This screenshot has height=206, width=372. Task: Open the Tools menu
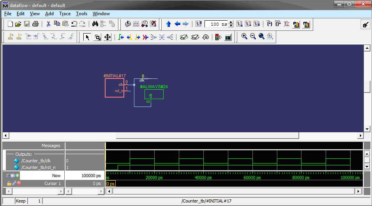tap(81, 14)
